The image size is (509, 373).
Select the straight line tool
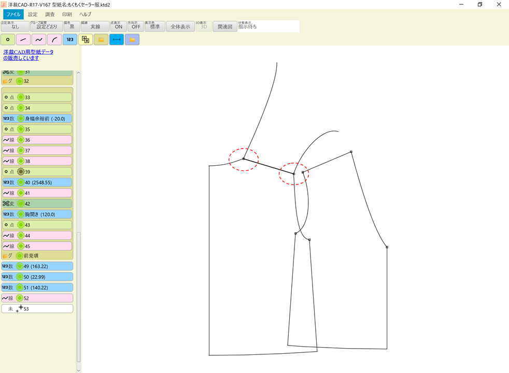[x=23, y=39]
